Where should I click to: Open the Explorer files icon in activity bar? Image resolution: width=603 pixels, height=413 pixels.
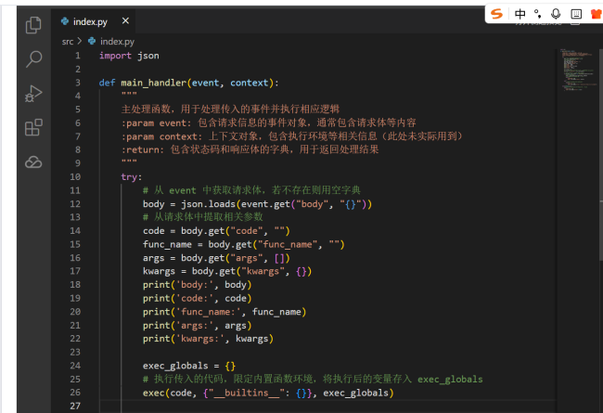pos(33,25)
